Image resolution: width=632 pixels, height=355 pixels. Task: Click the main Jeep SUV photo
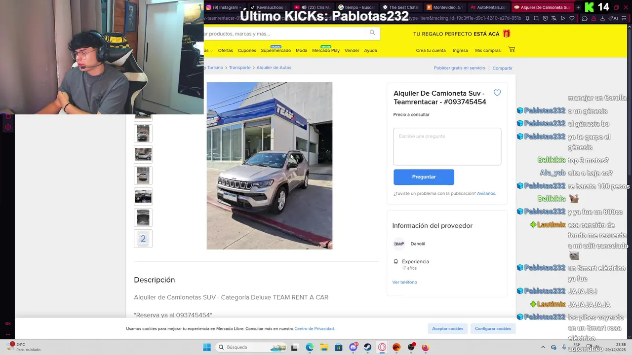[269, 166]
